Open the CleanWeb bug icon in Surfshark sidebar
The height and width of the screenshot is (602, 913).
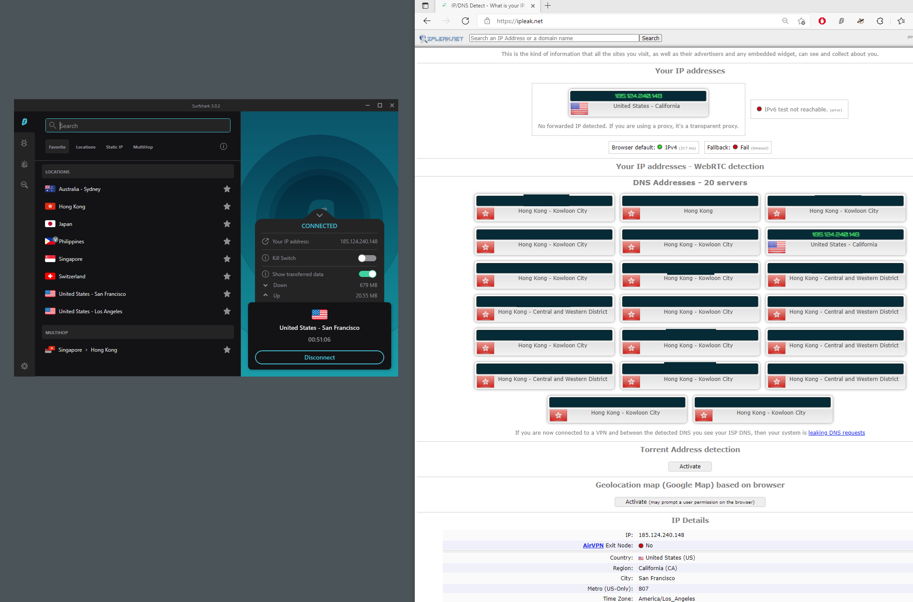pos(24,143)
